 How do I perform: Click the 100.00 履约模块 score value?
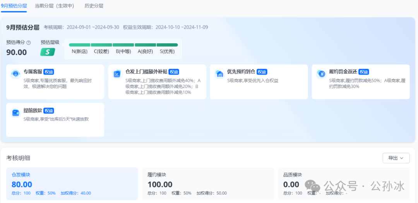click(160, 184)
